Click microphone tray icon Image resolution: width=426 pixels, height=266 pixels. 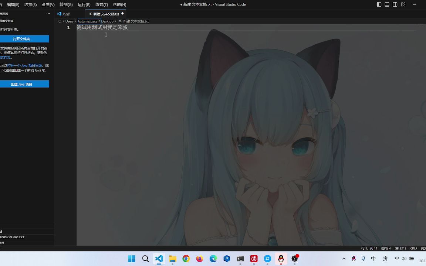(364, 259)
